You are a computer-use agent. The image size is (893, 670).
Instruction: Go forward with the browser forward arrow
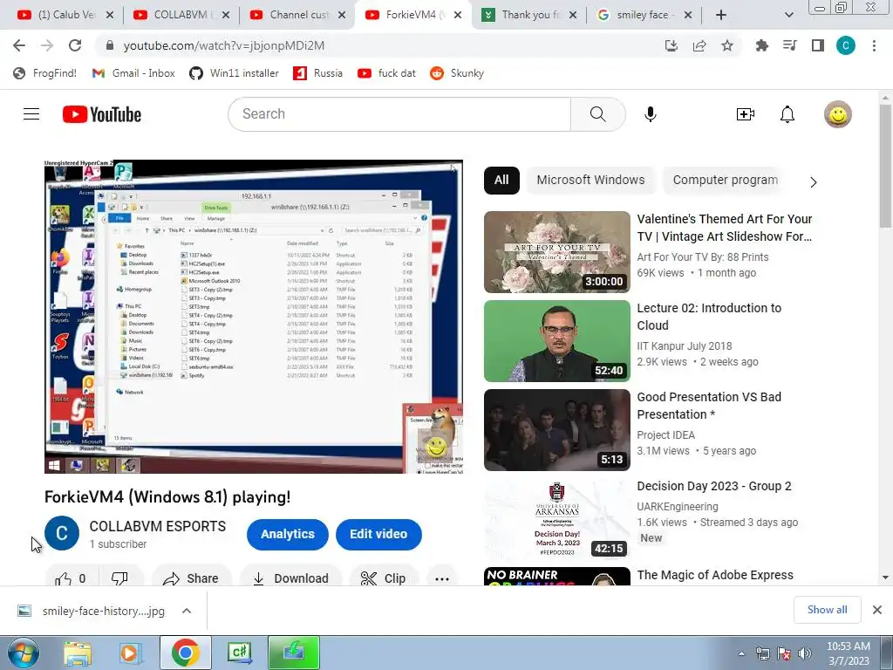[47, 45]
